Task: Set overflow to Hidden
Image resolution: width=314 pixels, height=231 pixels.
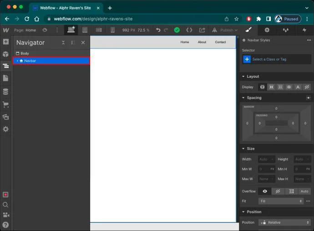Action: pyautogui.click(x=278, y=191)
